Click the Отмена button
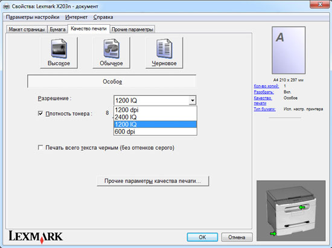The width and height of the screenshot is (332, 248). (237, 237)
